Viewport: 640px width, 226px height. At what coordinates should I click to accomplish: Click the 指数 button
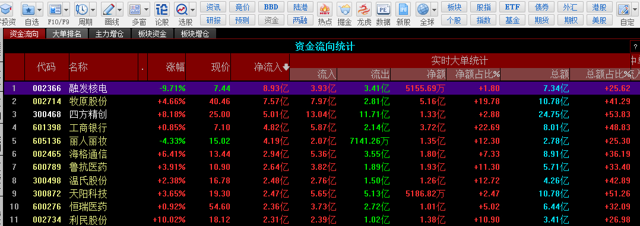(483, 20)
